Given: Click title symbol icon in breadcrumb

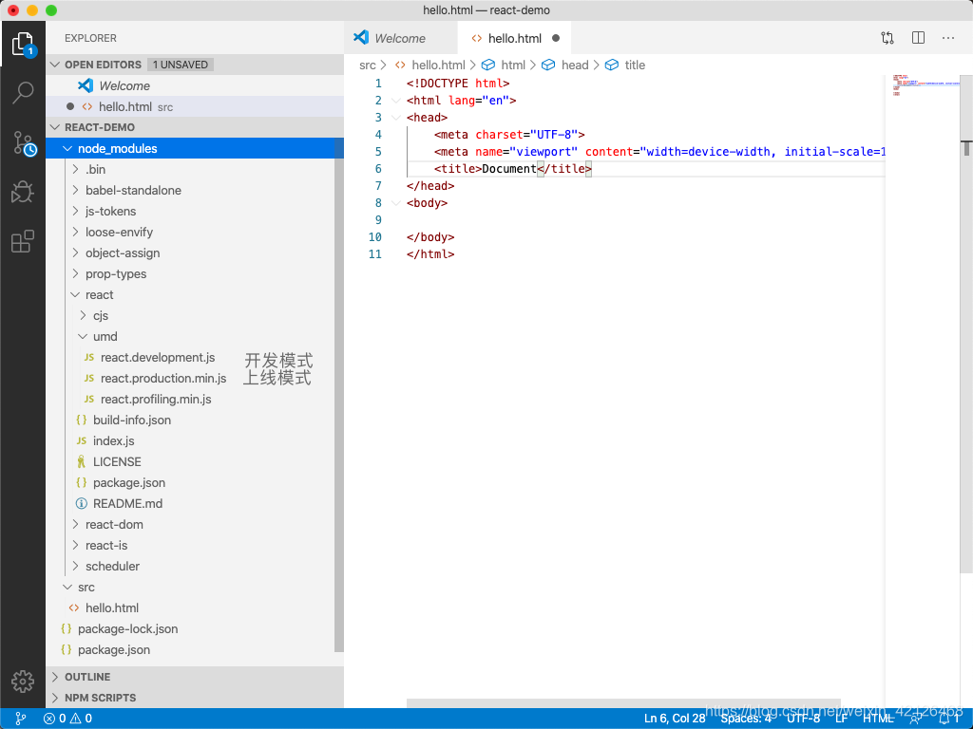Looking at the screenshot, I should pos(612,65).
